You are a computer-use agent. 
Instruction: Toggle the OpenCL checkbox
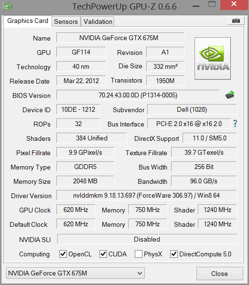63,254
